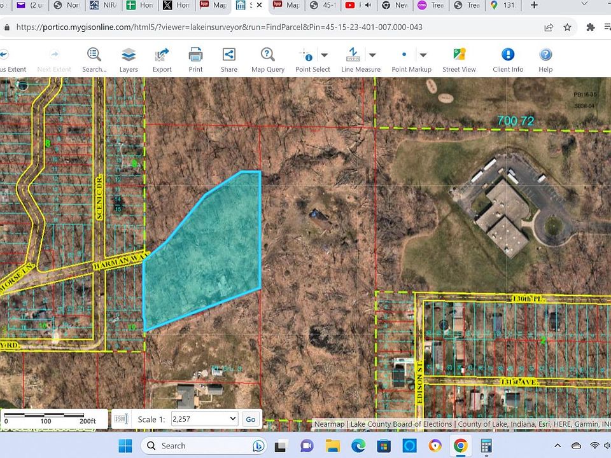Open the Help icon
This screenshot has width=611, height=458.
click(545, 55)
